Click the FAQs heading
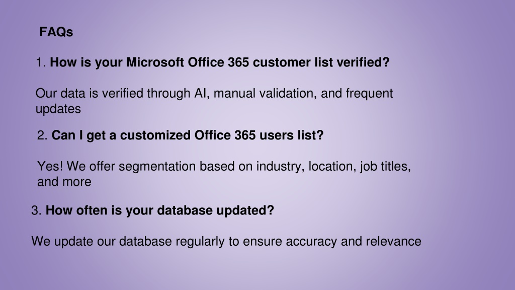The height and width of the screenshot is (290, 515). [x=56, y=32]
